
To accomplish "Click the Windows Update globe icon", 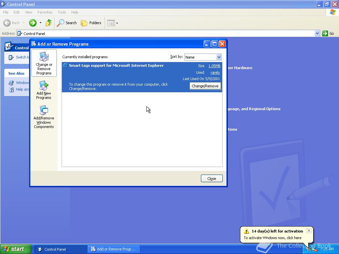I will click(x=11, y=83).
